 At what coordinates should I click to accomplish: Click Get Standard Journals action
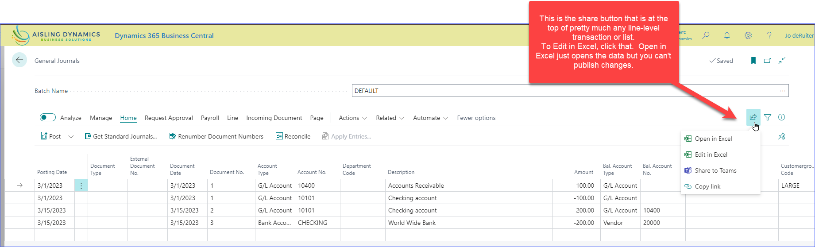(x=121, y=136)
